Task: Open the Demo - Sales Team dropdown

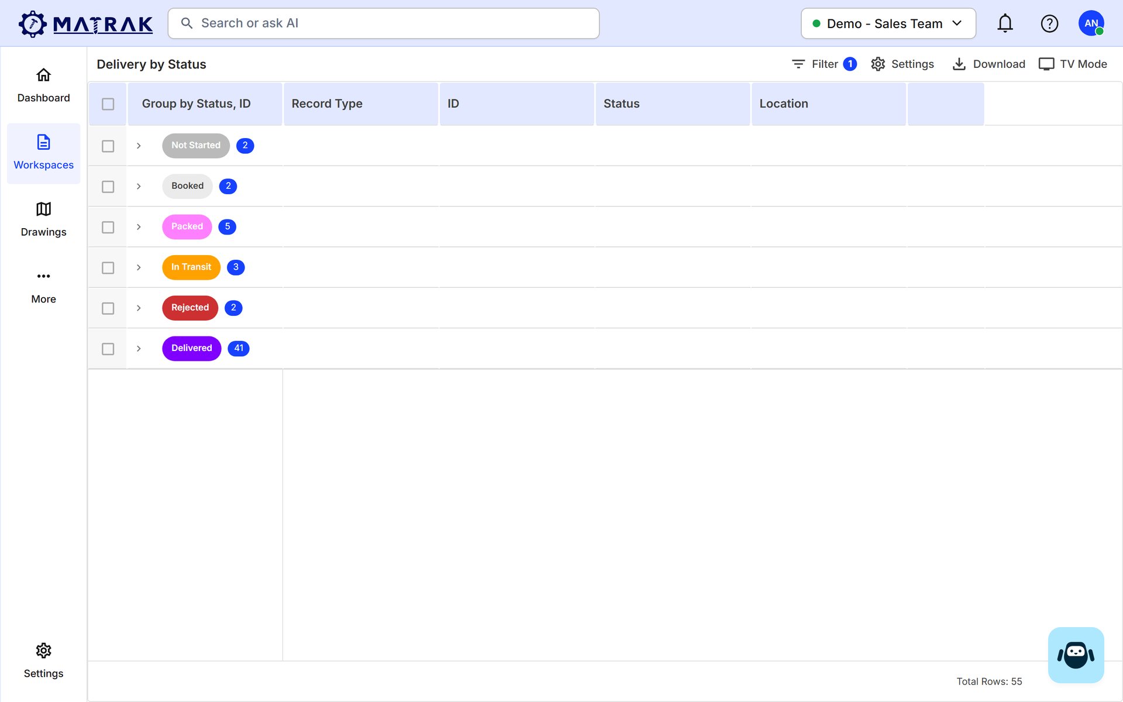Action: [888, 23]
